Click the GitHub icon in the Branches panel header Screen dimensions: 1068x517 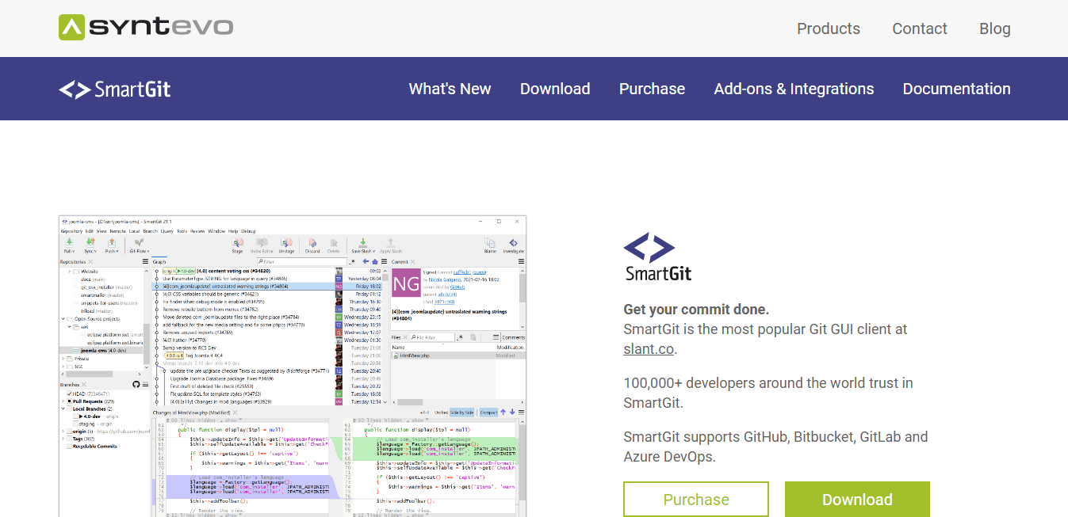point(135,384)
